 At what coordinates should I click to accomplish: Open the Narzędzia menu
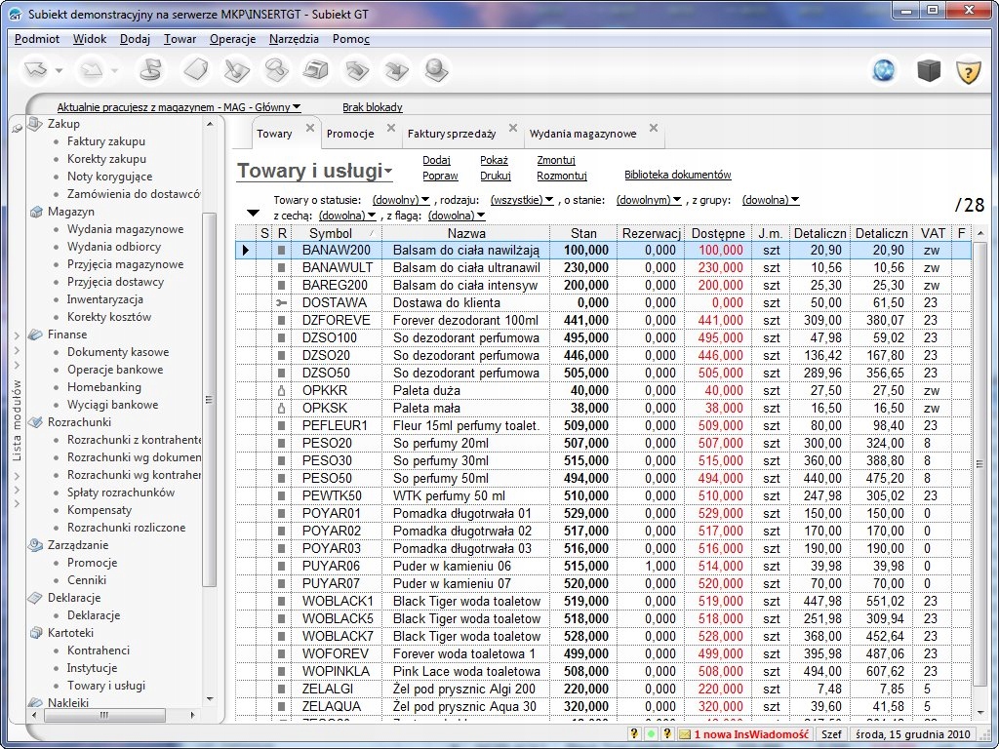click(294, 39)
